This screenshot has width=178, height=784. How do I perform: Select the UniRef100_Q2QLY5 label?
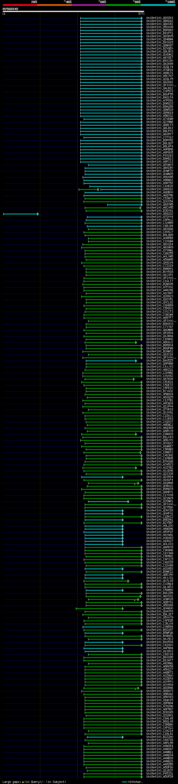tap(160, 79)
